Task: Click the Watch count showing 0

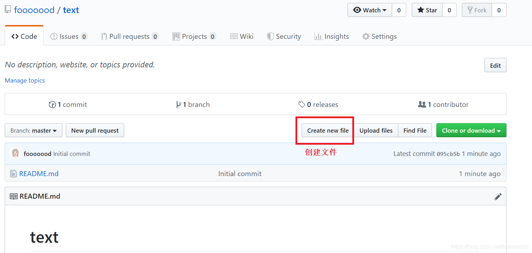Action: pos(399,10)
